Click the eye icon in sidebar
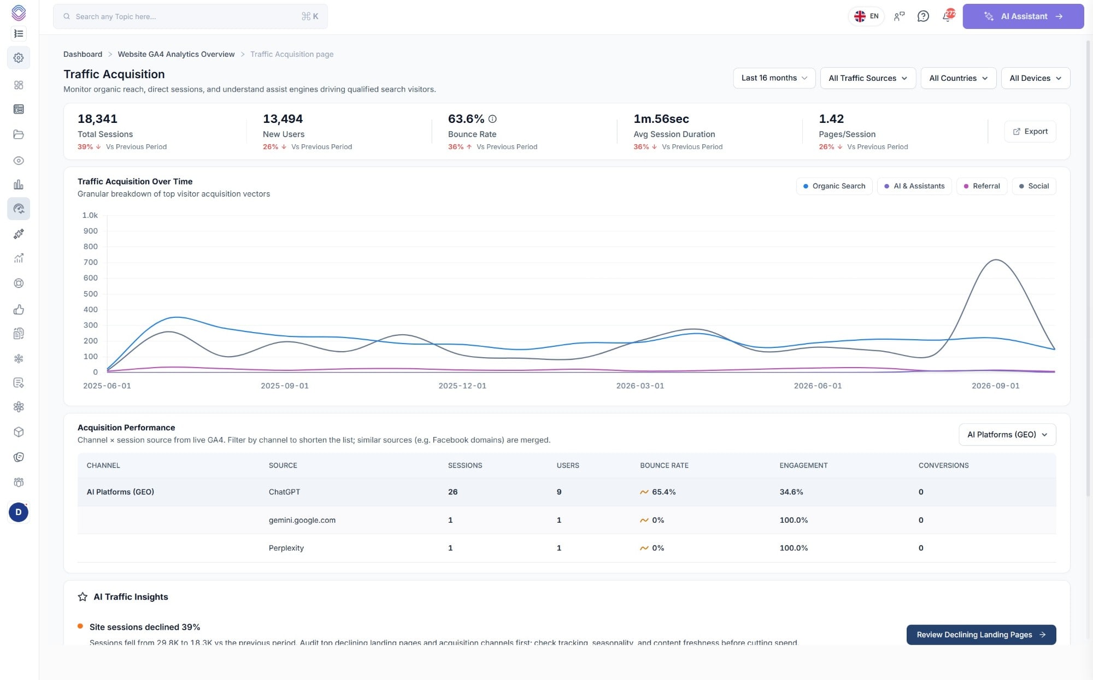This screenshot has height=680, width=1093. (19, 161)
